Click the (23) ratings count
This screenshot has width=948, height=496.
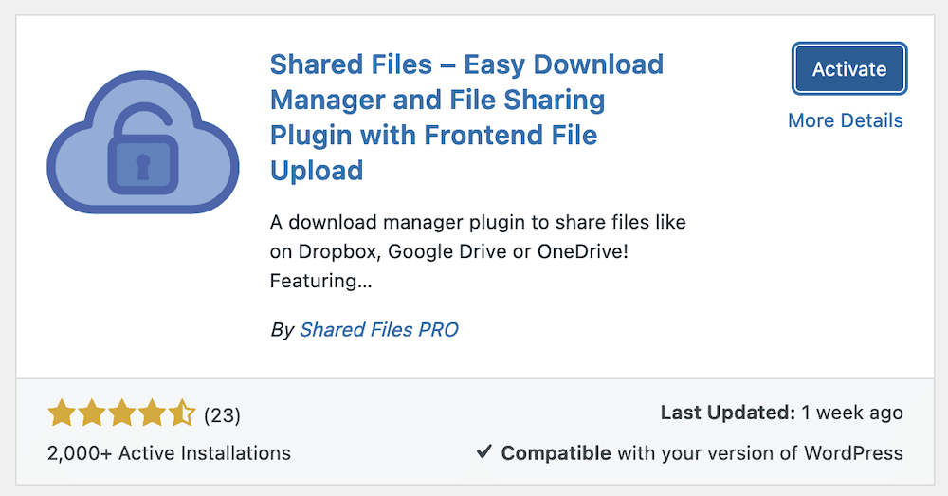pos(222,415)
